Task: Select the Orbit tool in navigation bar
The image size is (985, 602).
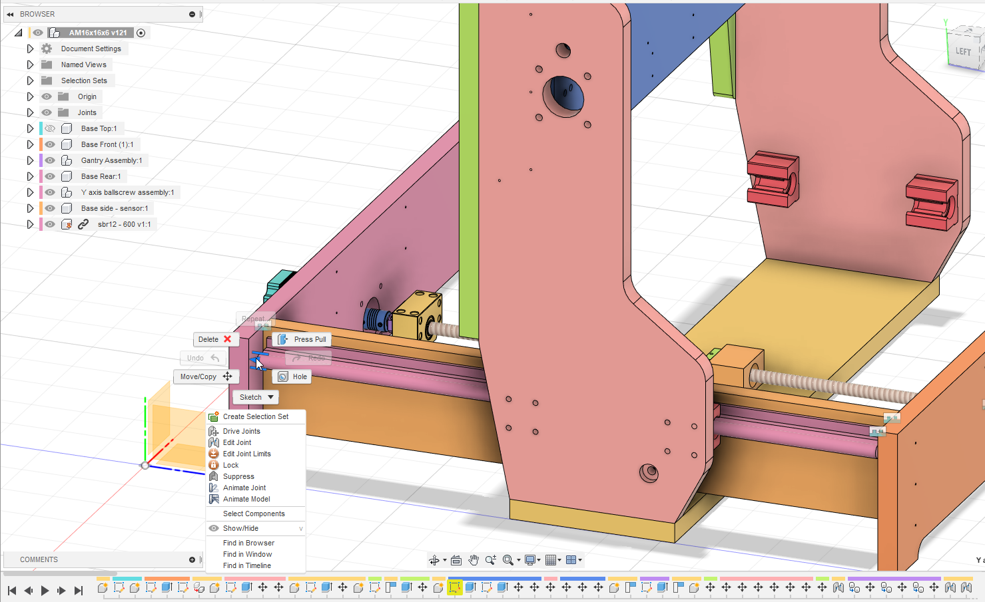Action: 434,560
